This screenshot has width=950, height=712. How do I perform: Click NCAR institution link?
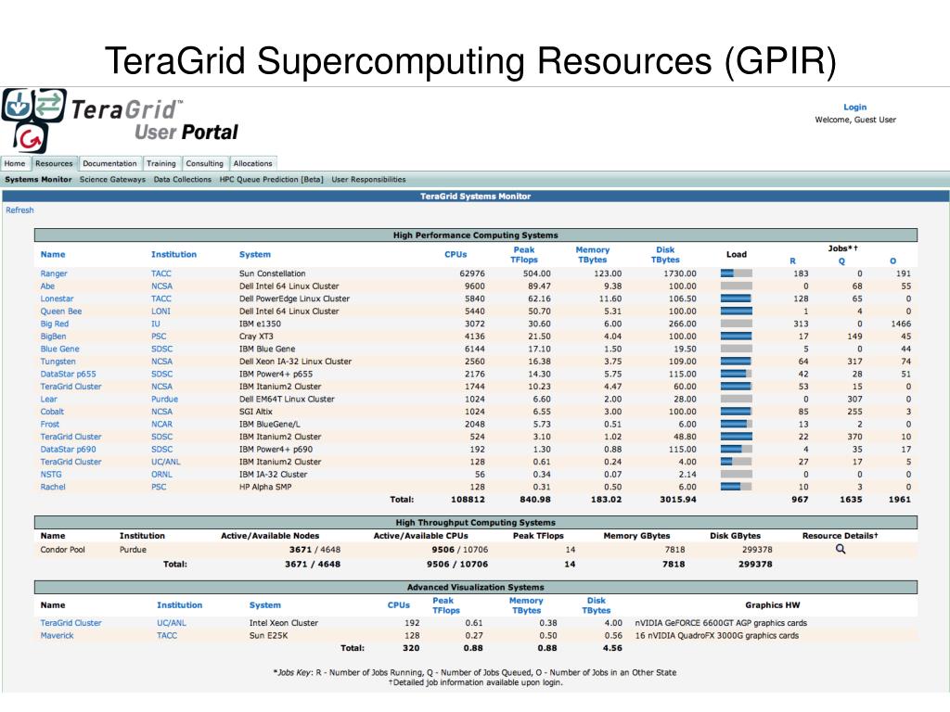tap(161, 425)
